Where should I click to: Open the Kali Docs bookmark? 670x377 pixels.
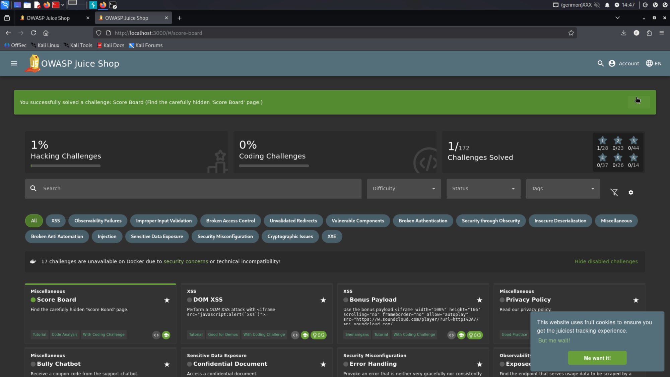click(111, 45)
